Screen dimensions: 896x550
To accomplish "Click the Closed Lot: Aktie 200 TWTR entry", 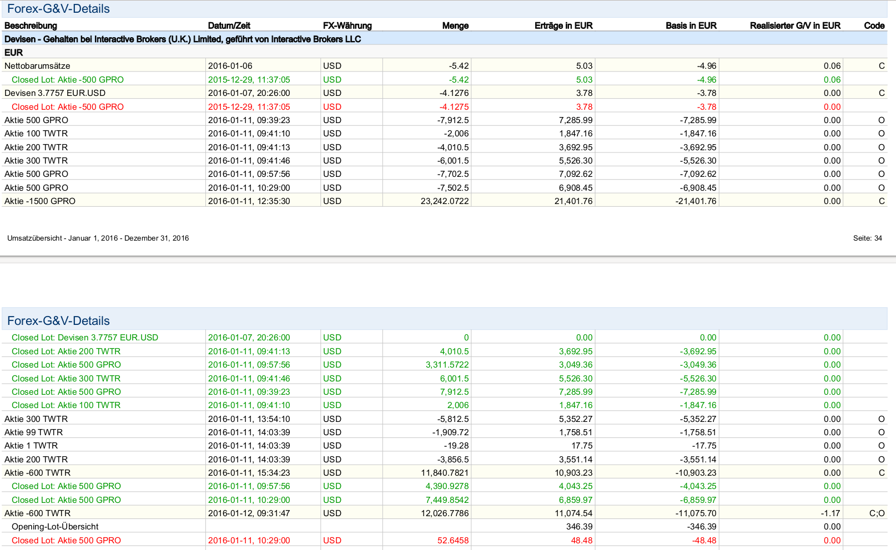I will click(x=66, y=352).
